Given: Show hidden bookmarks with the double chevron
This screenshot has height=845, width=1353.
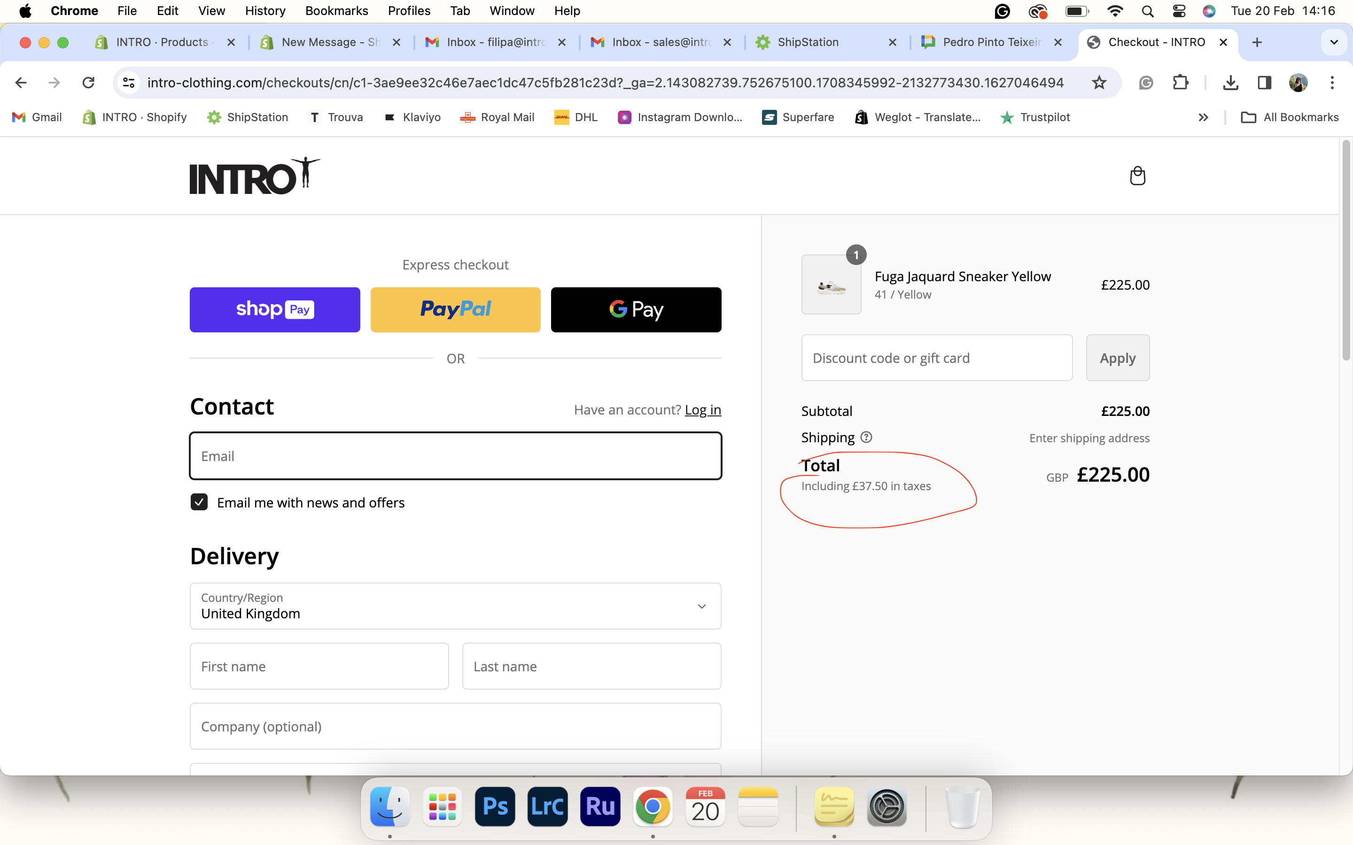Looking at the screenshot, I should coord(1203,117).
